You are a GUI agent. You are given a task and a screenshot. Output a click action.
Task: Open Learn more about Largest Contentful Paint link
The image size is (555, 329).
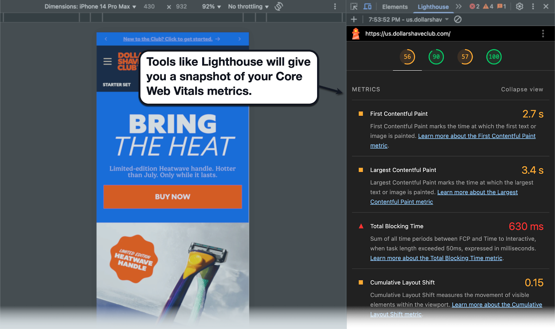click(x=477, y=192)
